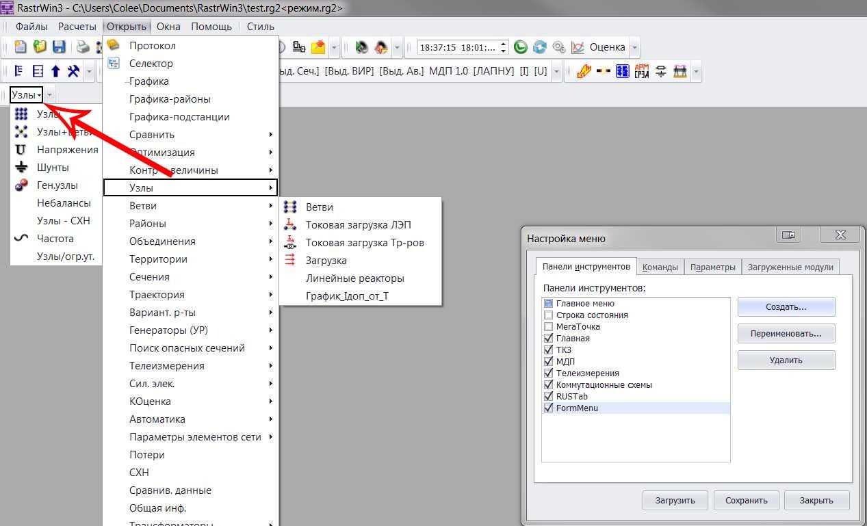The height and width of the screenshot is (526, 867).
Task: Click the Удалить button
Action: (786, 360)
